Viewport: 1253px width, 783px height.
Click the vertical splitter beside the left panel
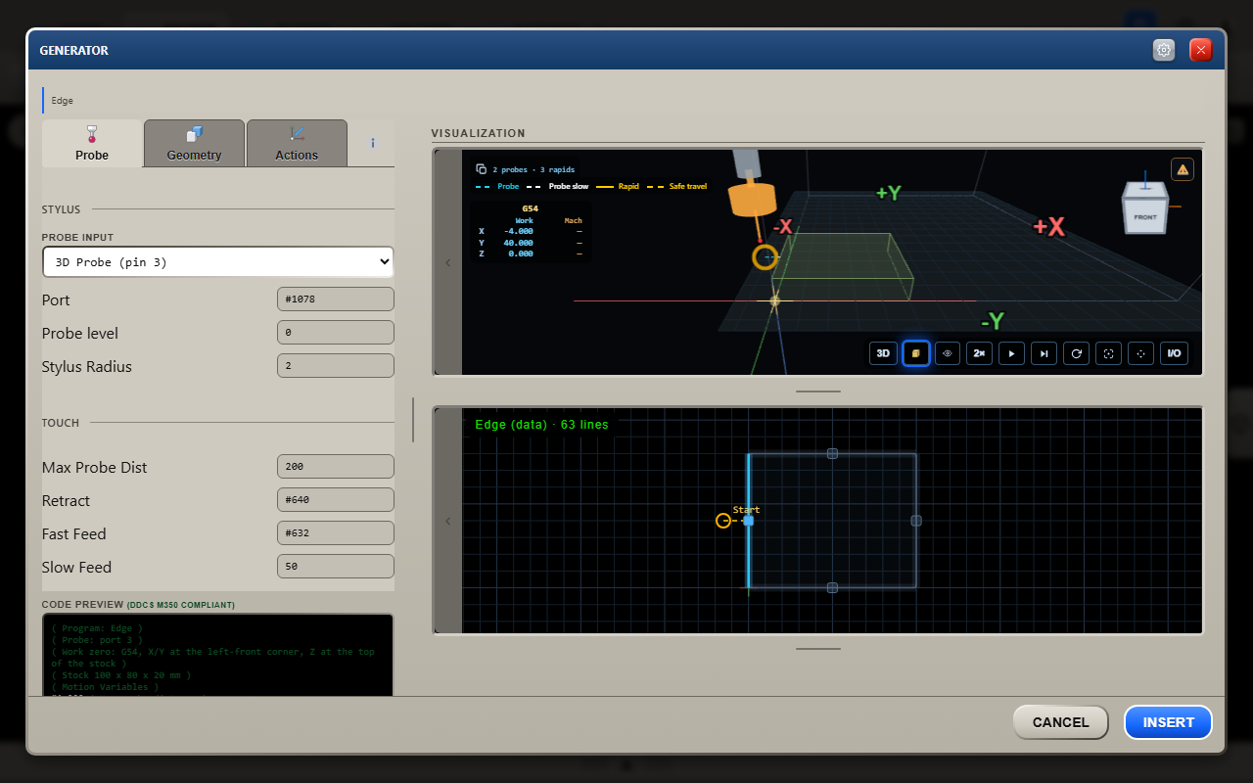[413, 420]
